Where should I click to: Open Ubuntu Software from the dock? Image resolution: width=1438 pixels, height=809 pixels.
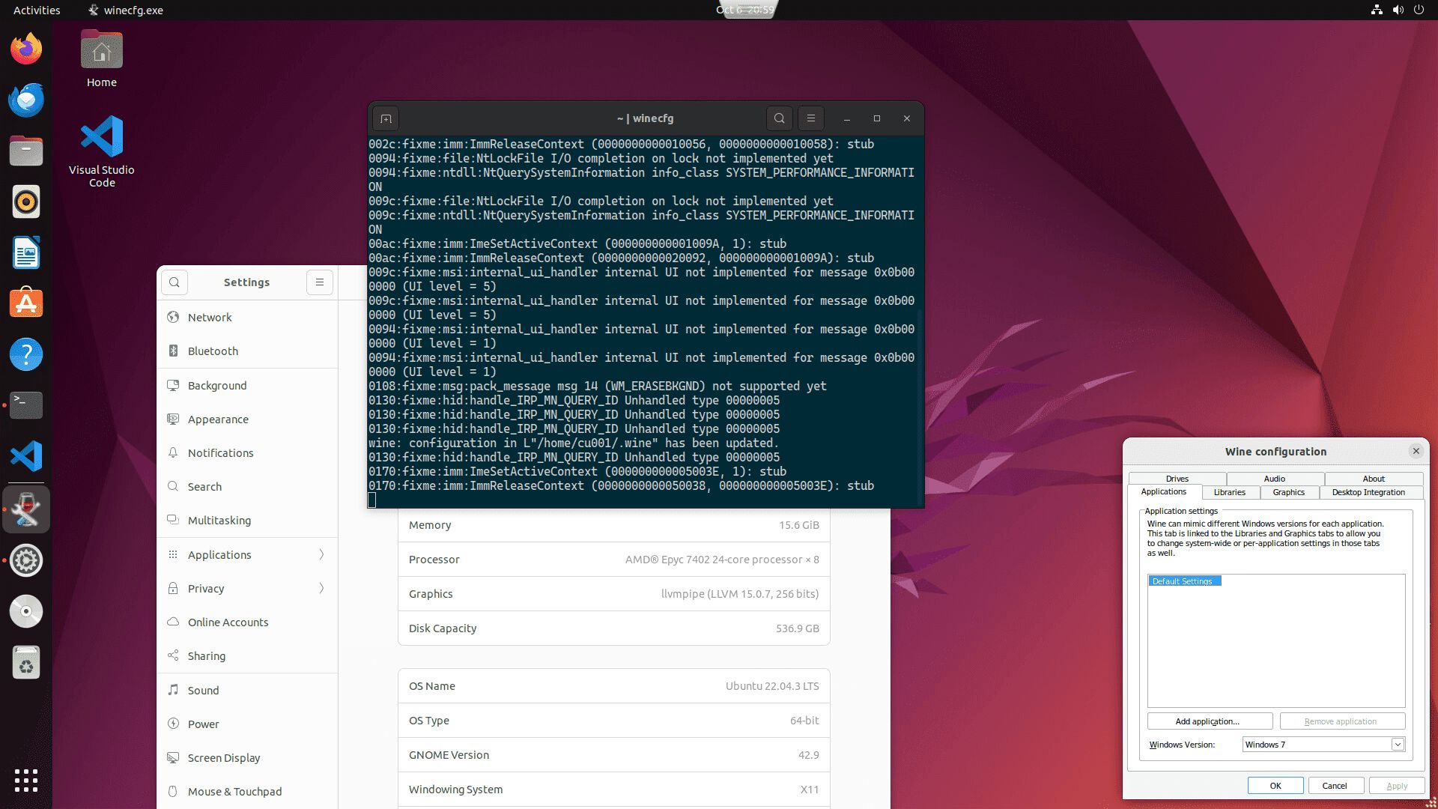pyautogui.click(x=26, y=304)
